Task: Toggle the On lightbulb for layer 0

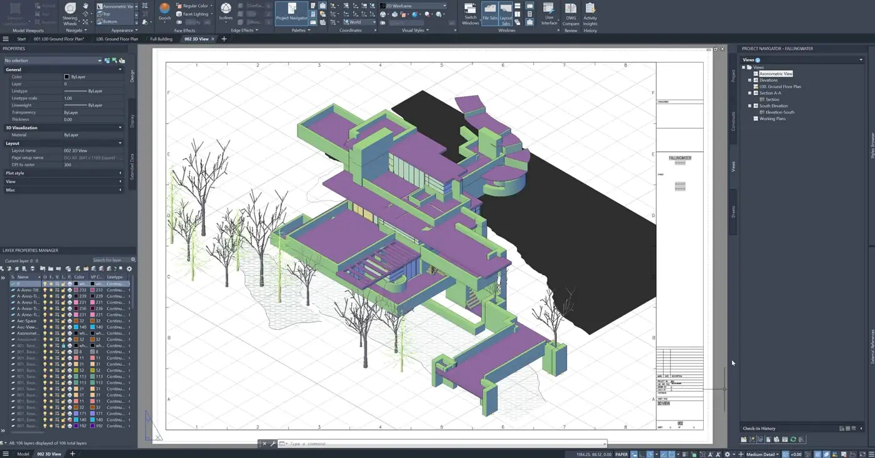Action: click(x=44, y=284)
